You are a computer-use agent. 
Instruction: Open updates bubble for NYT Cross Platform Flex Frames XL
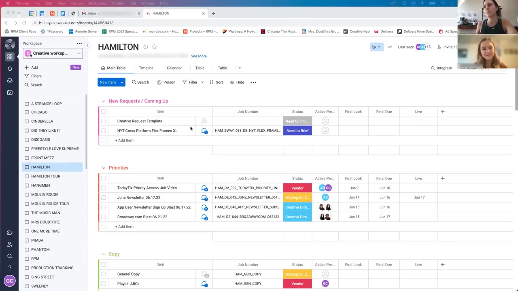(204, 131)
